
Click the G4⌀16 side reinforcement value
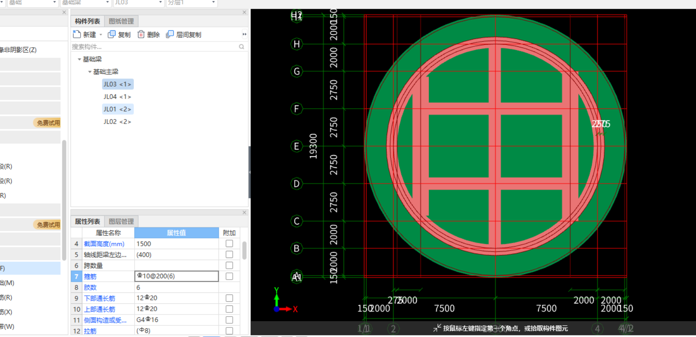coord(177,320)
